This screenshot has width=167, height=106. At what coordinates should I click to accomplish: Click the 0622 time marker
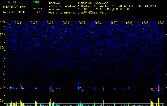tap(34, 23)
